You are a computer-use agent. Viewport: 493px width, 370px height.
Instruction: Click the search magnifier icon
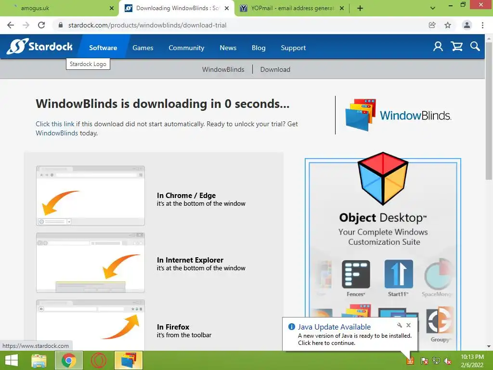[x=475, y=47]
